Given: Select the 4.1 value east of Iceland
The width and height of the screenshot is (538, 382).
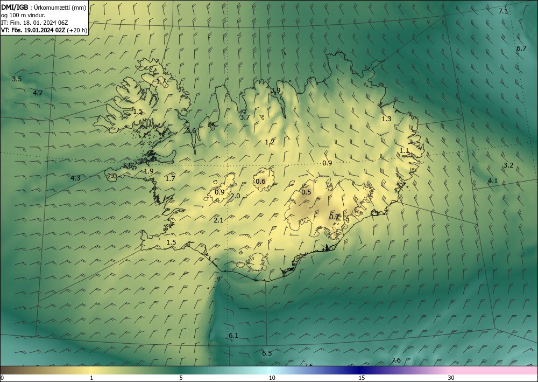Looking at the screenshot, I should (493, 180).
